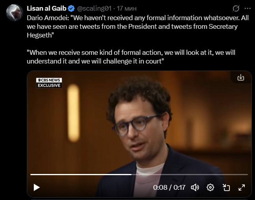Screen dimensions: 255x200
Task: Click the @scaling01 handle
Action: pyautogui.click(x=94, y=8)
